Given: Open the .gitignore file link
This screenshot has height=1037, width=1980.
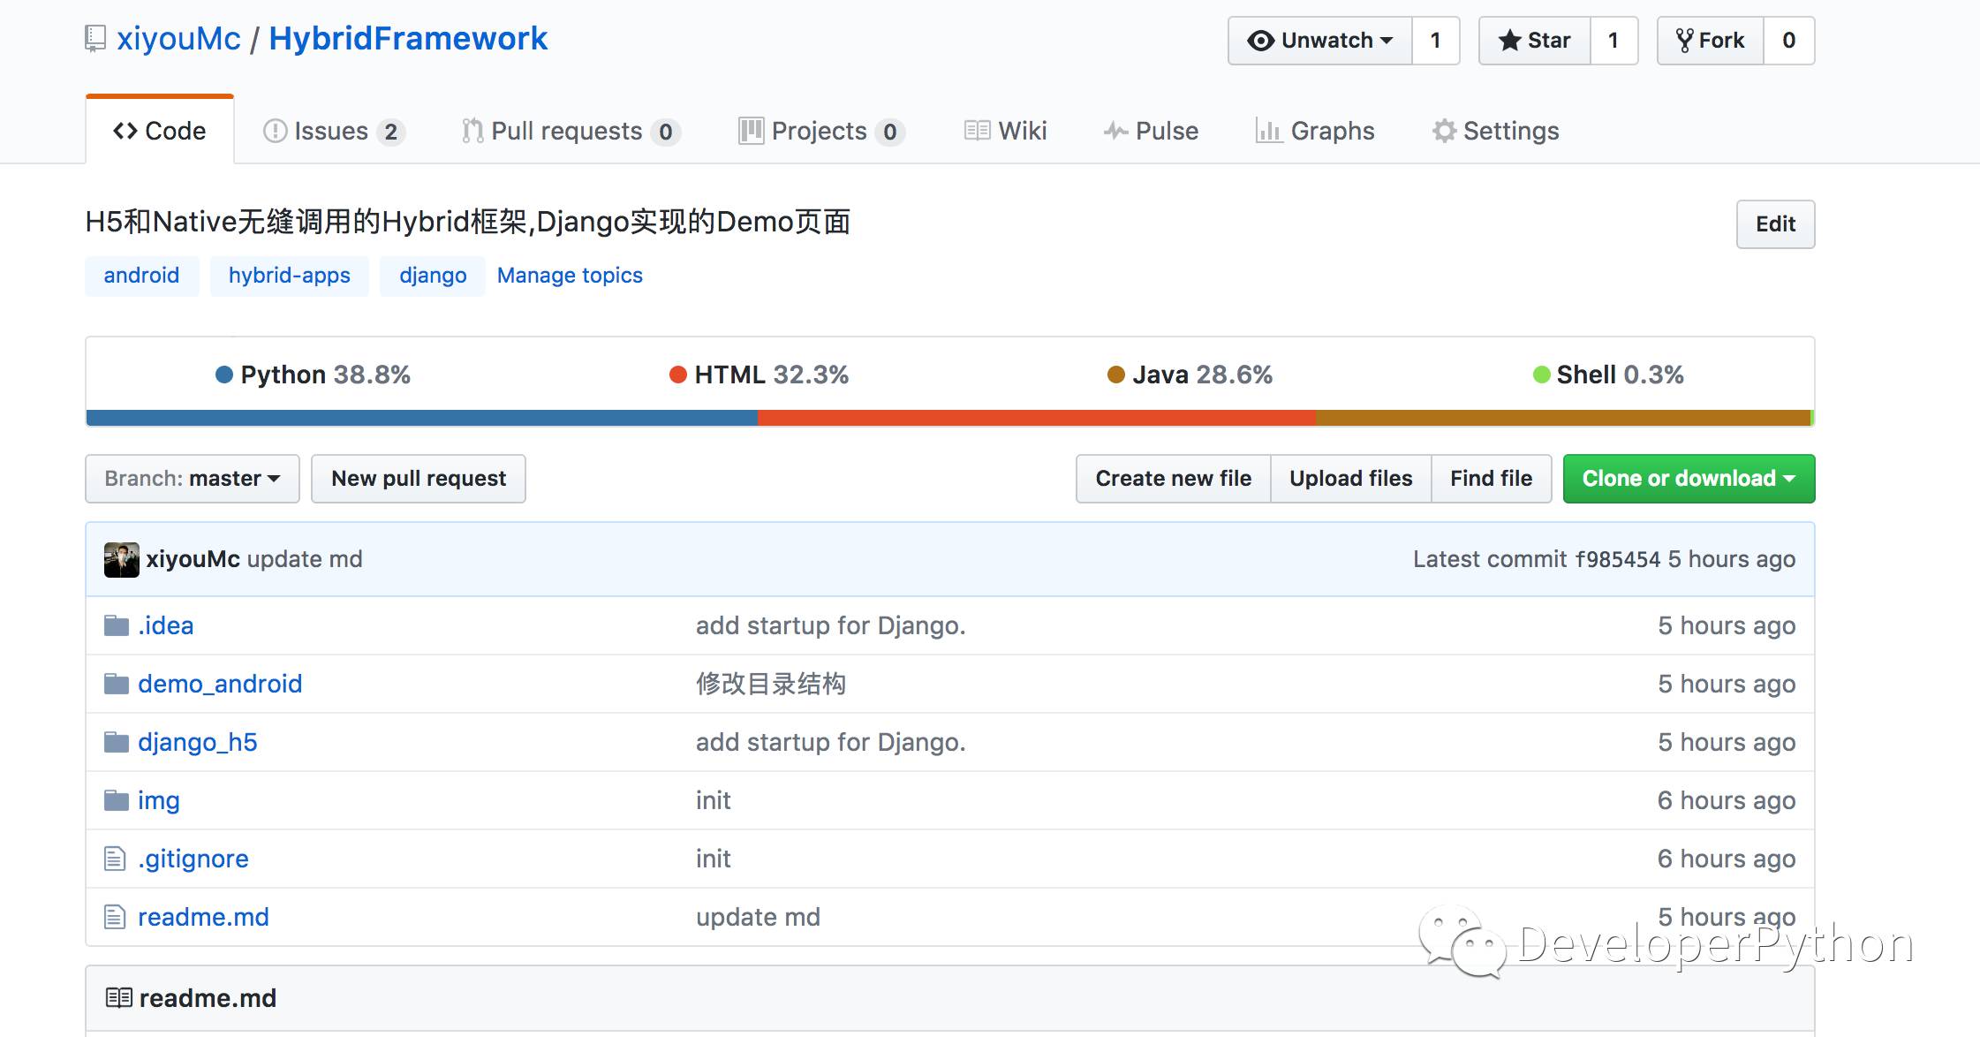Looking at the screenshot, I should [x=193, y=859].
